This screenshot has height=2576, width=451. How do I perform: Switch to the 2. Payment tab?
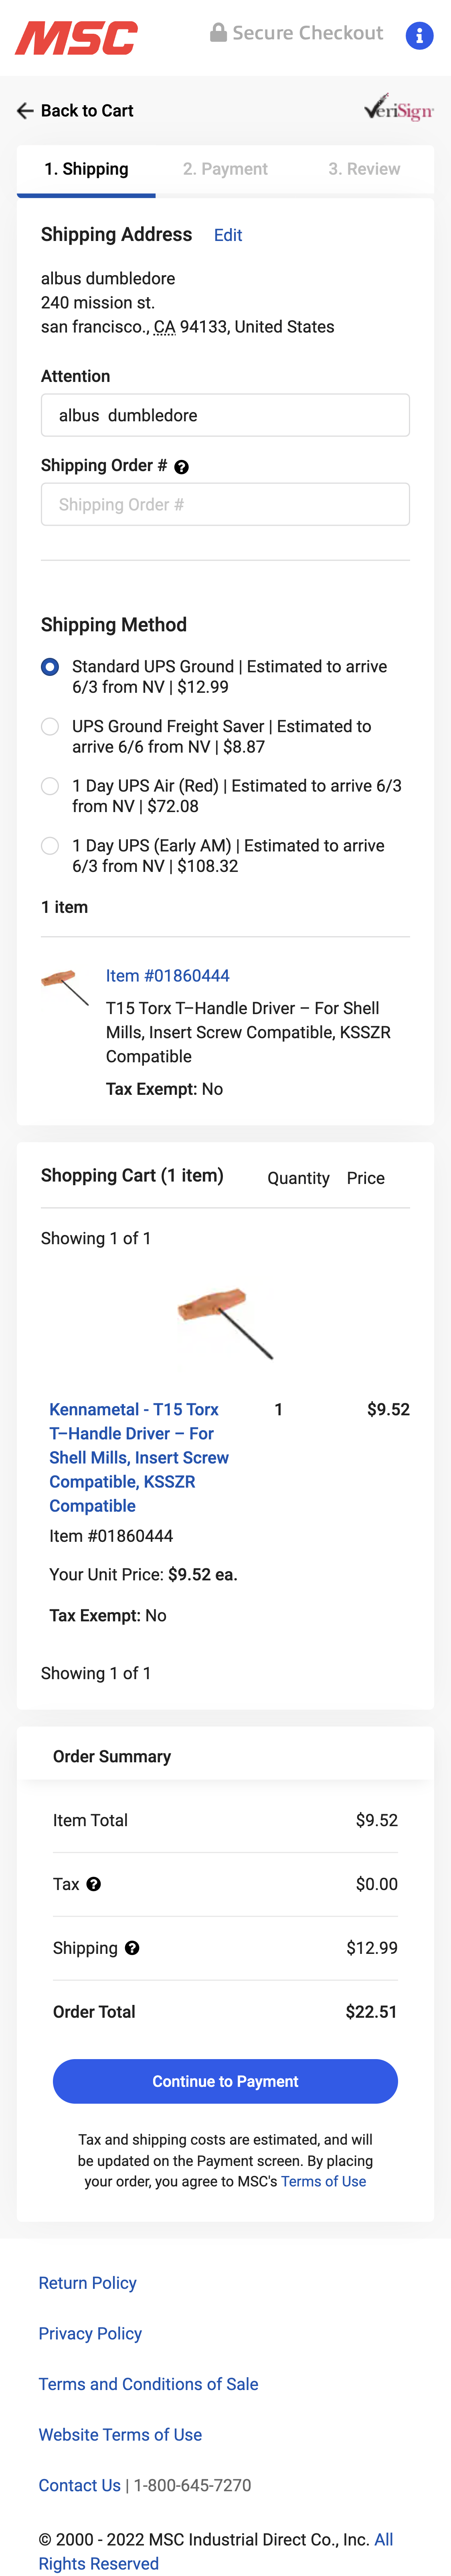click(x=224, y=169)
